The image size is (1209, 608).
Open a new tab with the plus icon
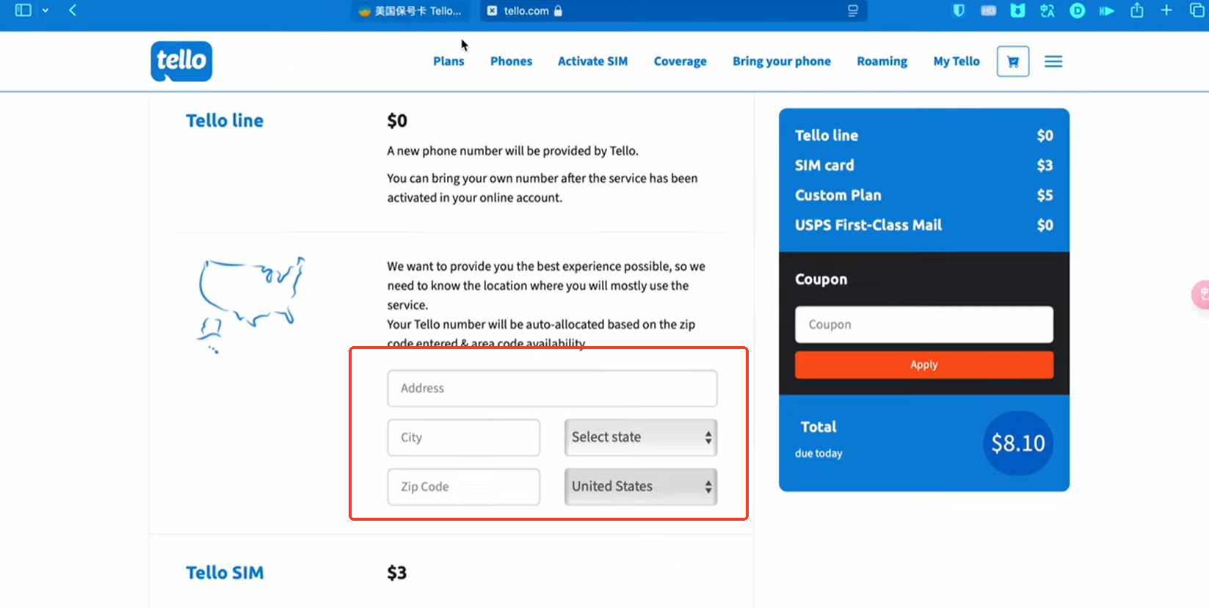tap(1166, 10)
